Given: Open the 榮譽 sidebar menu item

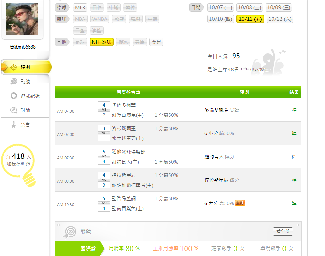Looking at the screenshot, I should coord(25,124).
